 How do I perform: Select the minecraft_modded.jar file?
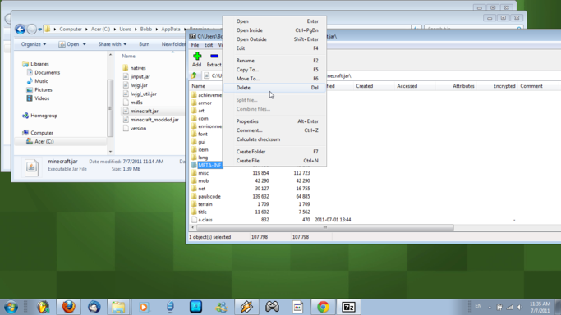[150, 120]
